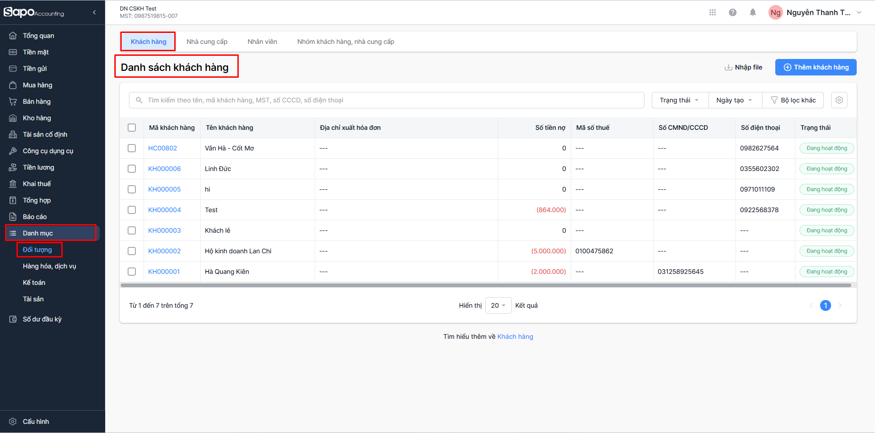The width and height of the screenshot is (875, 433).
Task: Click the Bán hàng cart icon
Action: [13, 102]
